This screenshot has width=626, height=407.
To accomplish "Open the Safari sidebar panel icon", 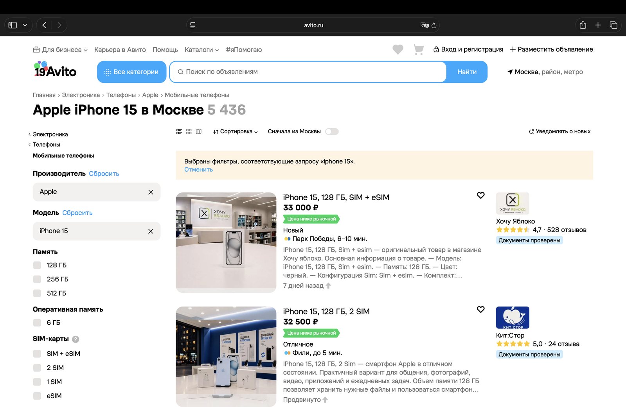I will (x=13, y=25).
